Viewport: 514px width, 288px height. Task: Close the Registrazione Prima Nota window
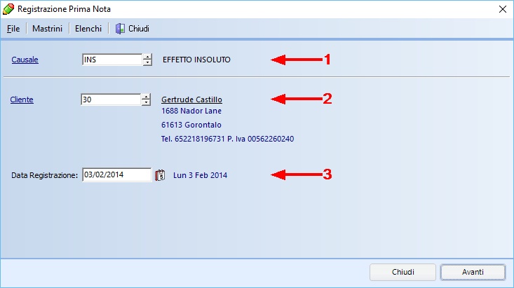pos(501,9)
